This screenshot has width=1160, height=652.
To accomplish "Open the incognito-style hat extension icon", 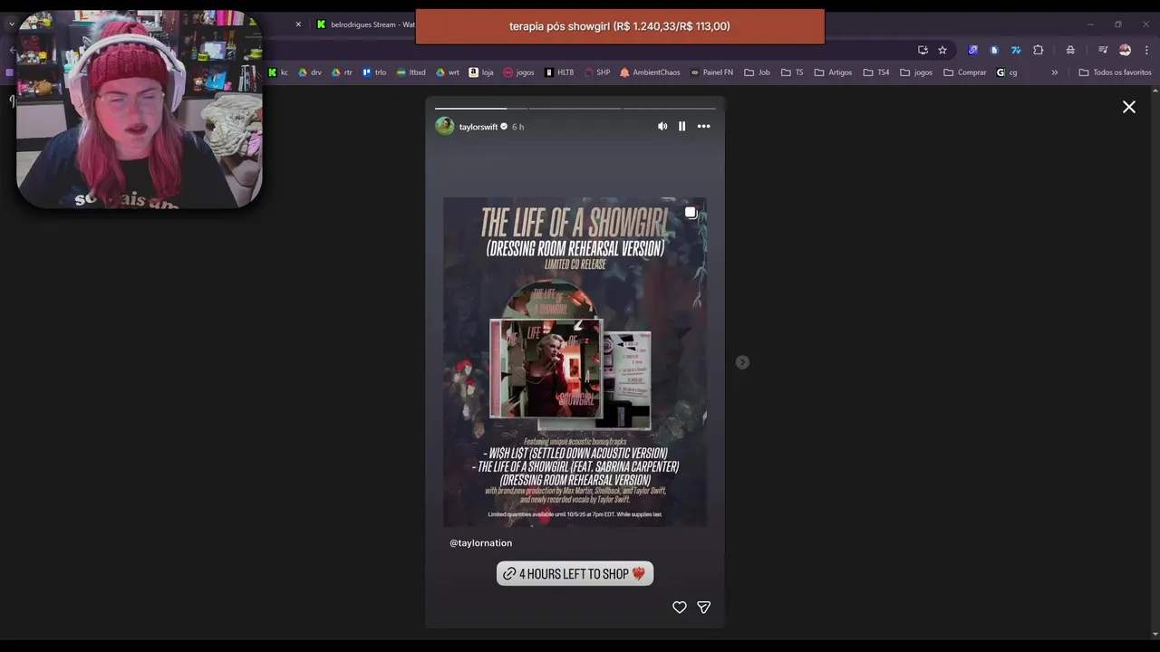I will tap(1070, 50).
